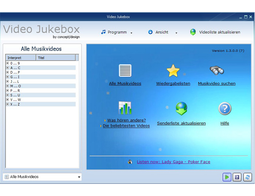
Task: Open the Alle Musikvideos link
Action: point(125,83)
